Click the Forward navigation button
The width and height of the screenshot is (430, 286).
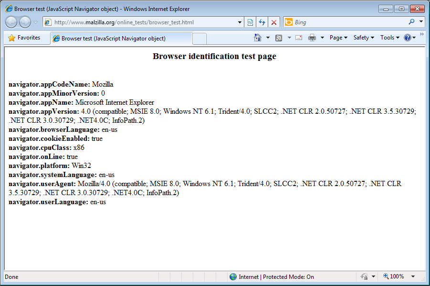[x=25, y=22]
